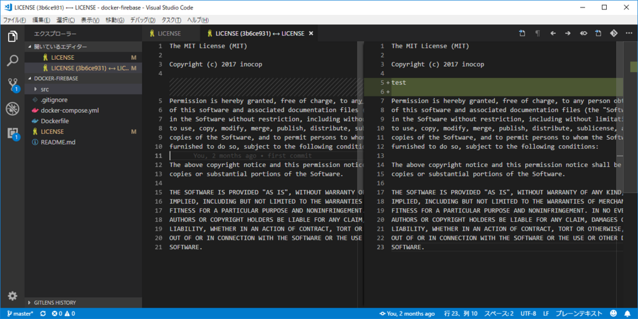This screenshot has height=319, width=638.
Task: Open docker-compose.yml file
Action: (83, 110)
